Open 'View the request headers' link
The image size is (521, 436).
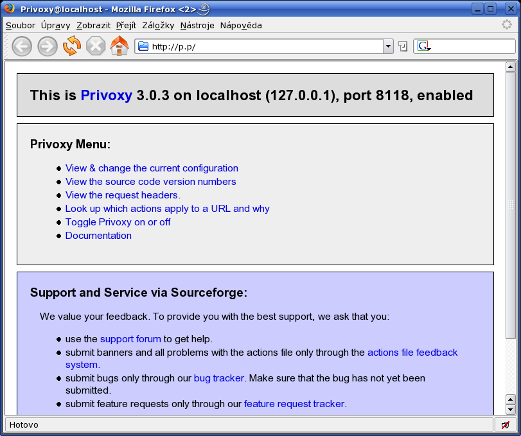pyautogui.click(x=123, y=195)
